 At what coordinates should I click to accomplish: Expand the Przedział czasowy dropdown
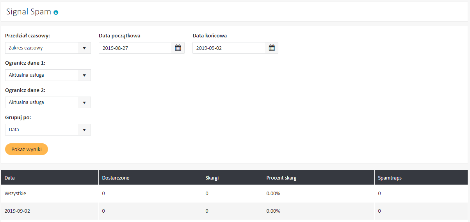(48, 48)
